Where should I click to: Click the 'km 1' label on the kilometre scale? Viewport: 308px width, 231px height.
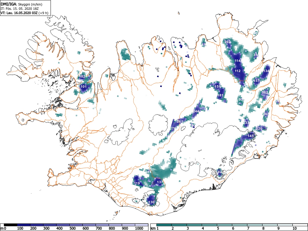155,229
